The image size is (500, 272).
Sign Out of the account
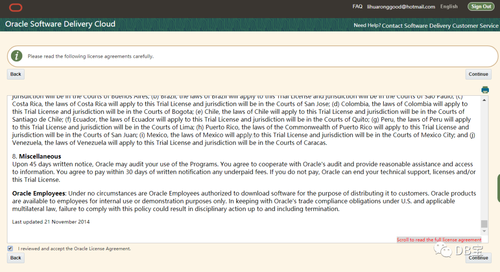(481, 6)
